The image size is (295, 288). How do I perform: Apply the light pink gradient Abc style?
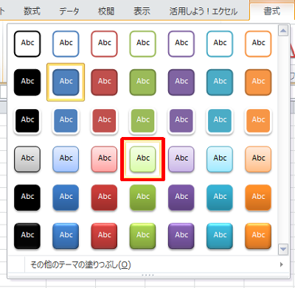click(x=104, y=159)
